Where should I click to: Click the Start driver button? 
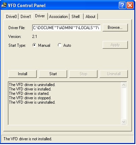pyautogui.click(x=53, y=74)
